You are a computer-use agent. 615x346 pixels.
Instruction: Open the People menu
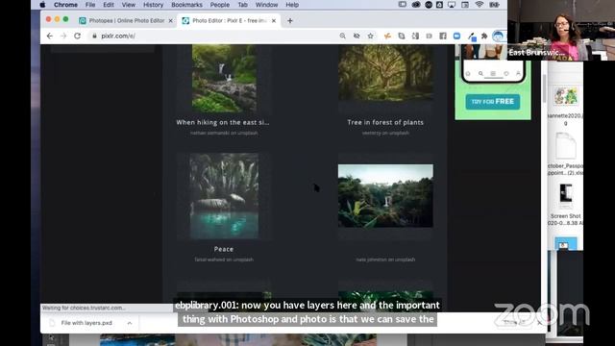point(220,5)
